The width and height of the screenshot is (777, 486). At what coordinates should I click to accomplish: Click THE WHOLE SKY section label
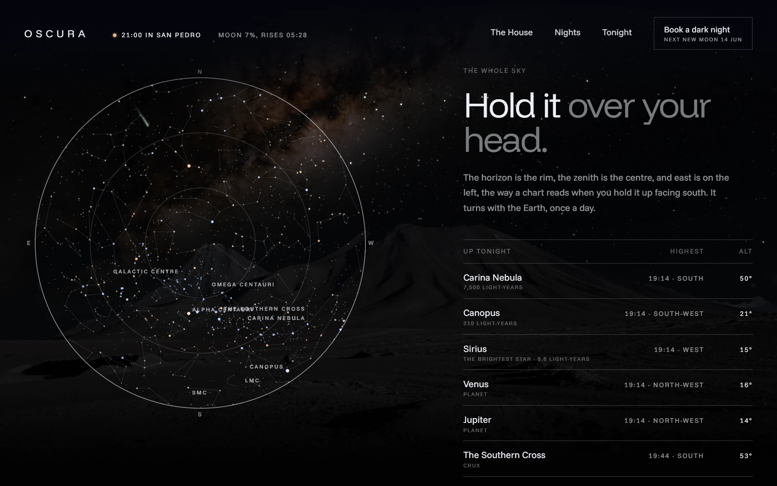click(495, 70)
